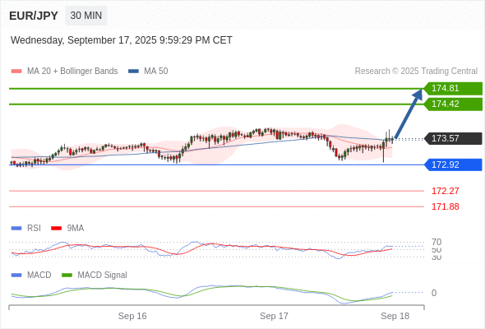Click the Sep 16 date marker

[x=132, y=316]
